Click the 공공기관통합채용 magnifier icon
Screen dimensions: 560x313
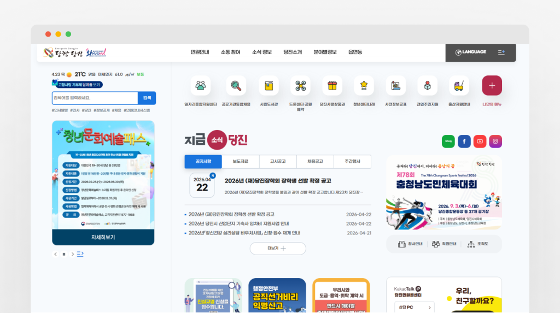pyautogui.click(x=236, y=86)
